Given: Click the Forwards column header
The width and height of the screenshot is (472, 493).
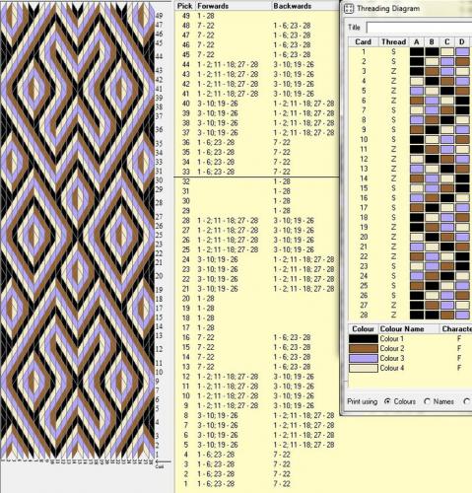Looking at the screenshot, I should 213,6.
